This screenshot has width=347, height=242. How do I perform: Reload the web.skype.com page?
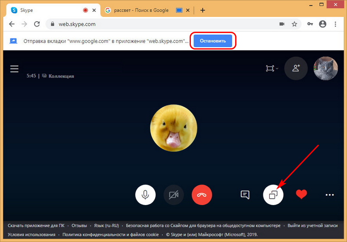(37, 24)
